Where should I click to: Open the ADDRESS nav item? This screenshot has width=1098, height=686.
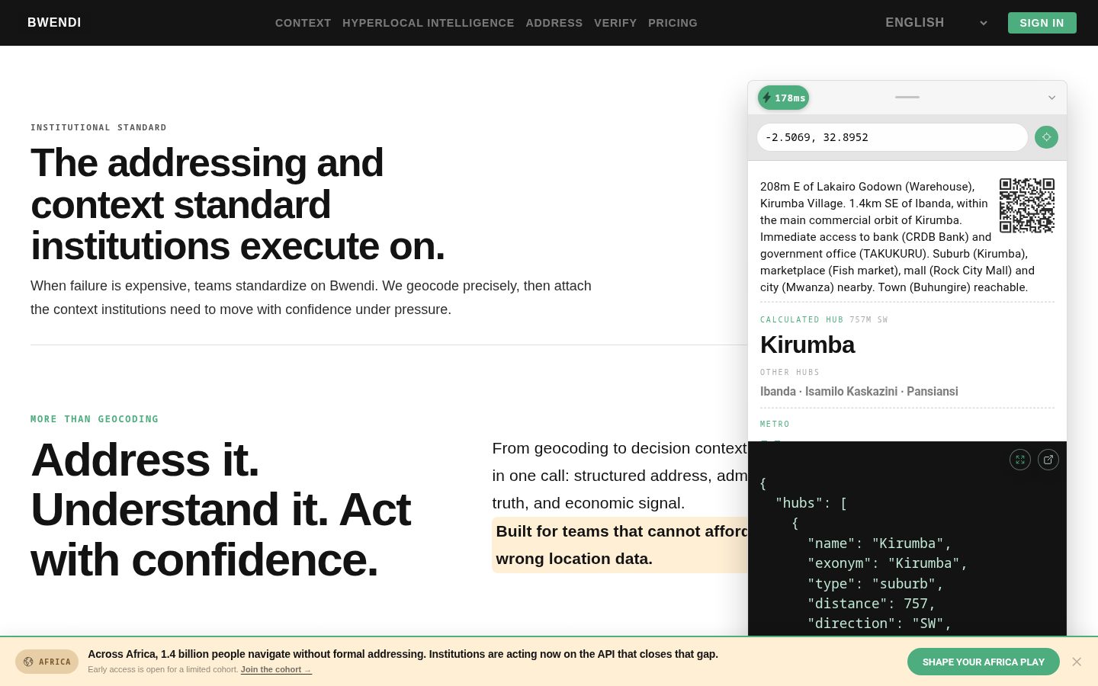[554, 23]
